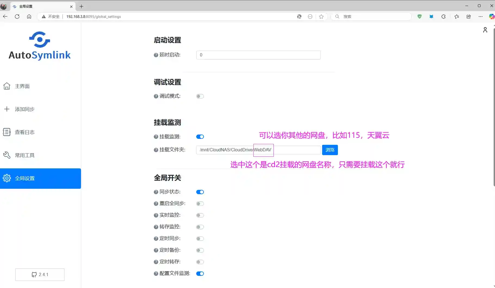Enable the 调试模式 toggle
Viewport: 495px width, 288px height.
point(200,96)
